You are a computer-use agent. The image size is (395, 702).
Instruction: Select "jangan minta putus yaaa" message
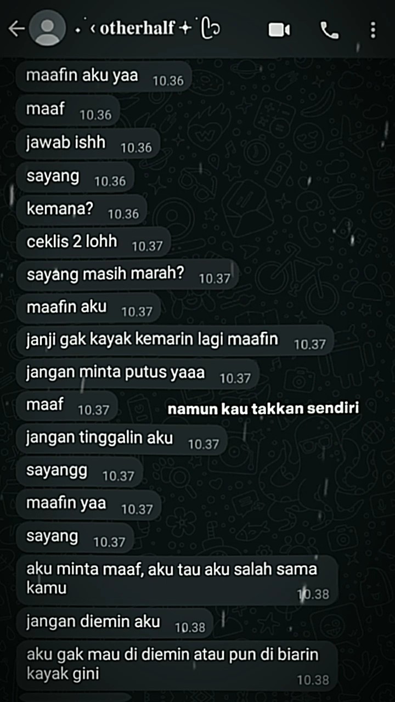pos(138,375)
